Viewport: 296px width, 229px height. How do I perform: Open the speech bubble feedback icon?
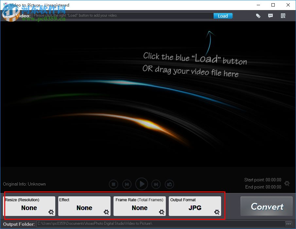click(270, 16)
